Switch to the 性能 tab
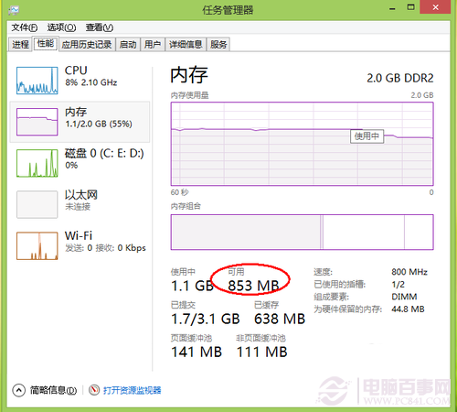The width and height of the screenshot is (457, 412). pos(46,44)
